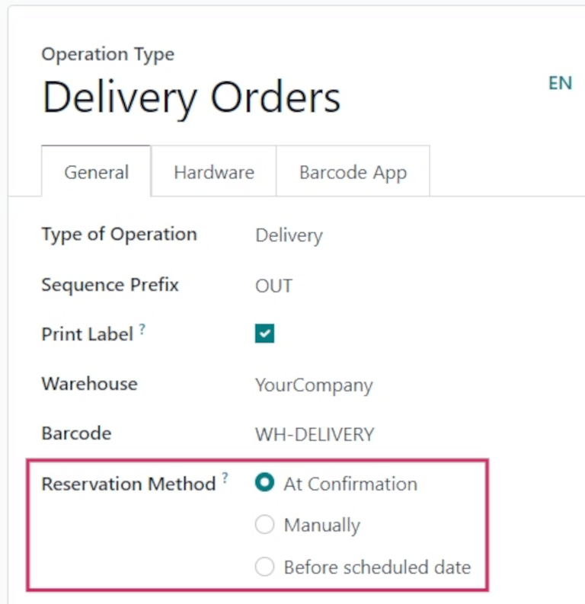The image size is (585, 604).
Task: Choose the Before scheduled date option
Action: click(264, 567)
